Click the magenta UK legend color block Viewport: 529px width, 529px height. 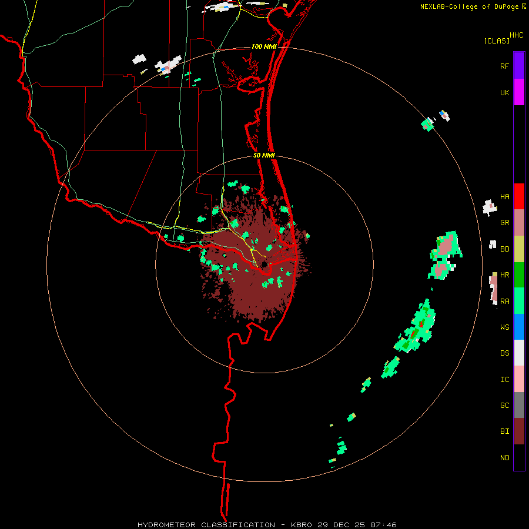tap(519, 92)
